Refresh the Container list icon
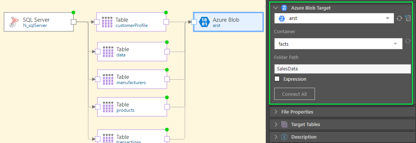 (x=408, y=41)
